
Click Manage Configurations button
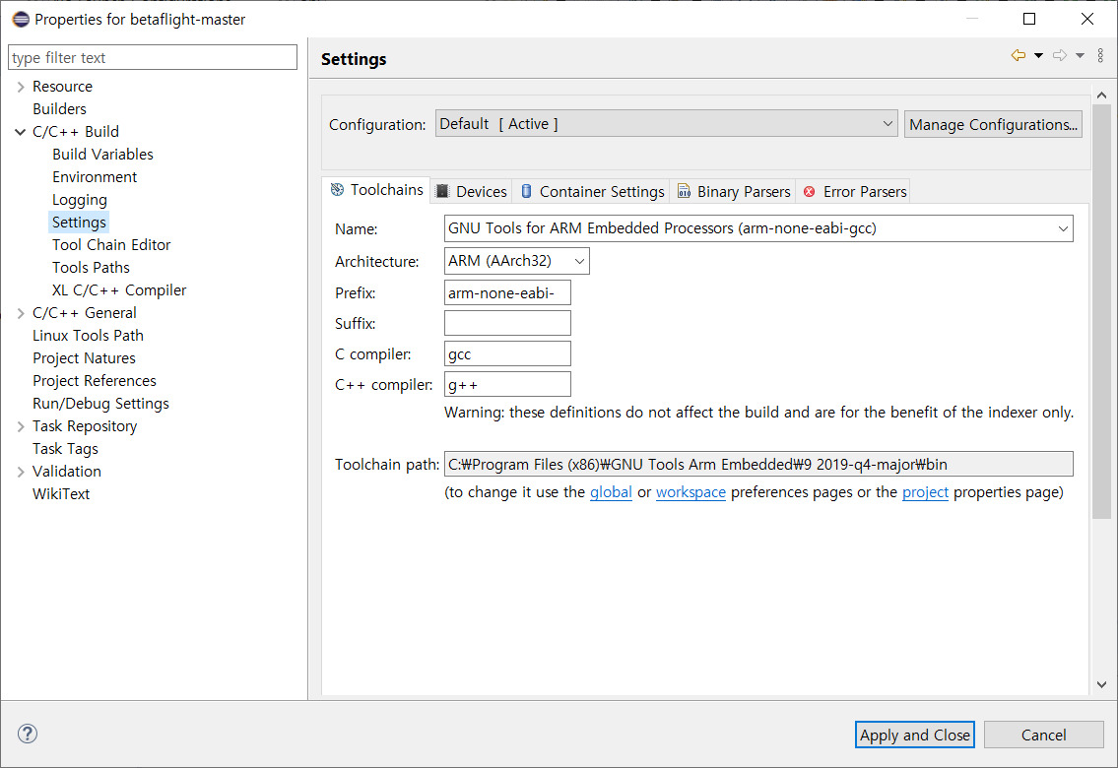pos(993,125)
